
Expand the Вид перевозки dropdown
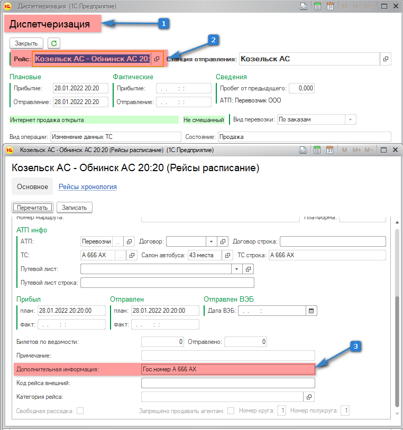(x=350, y=119)
